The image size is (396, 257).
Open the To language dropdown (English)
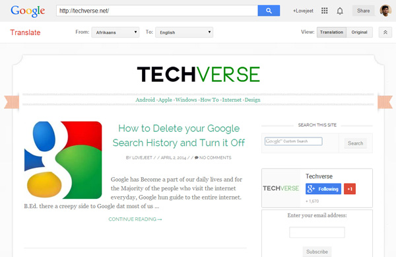pos(184,32)
